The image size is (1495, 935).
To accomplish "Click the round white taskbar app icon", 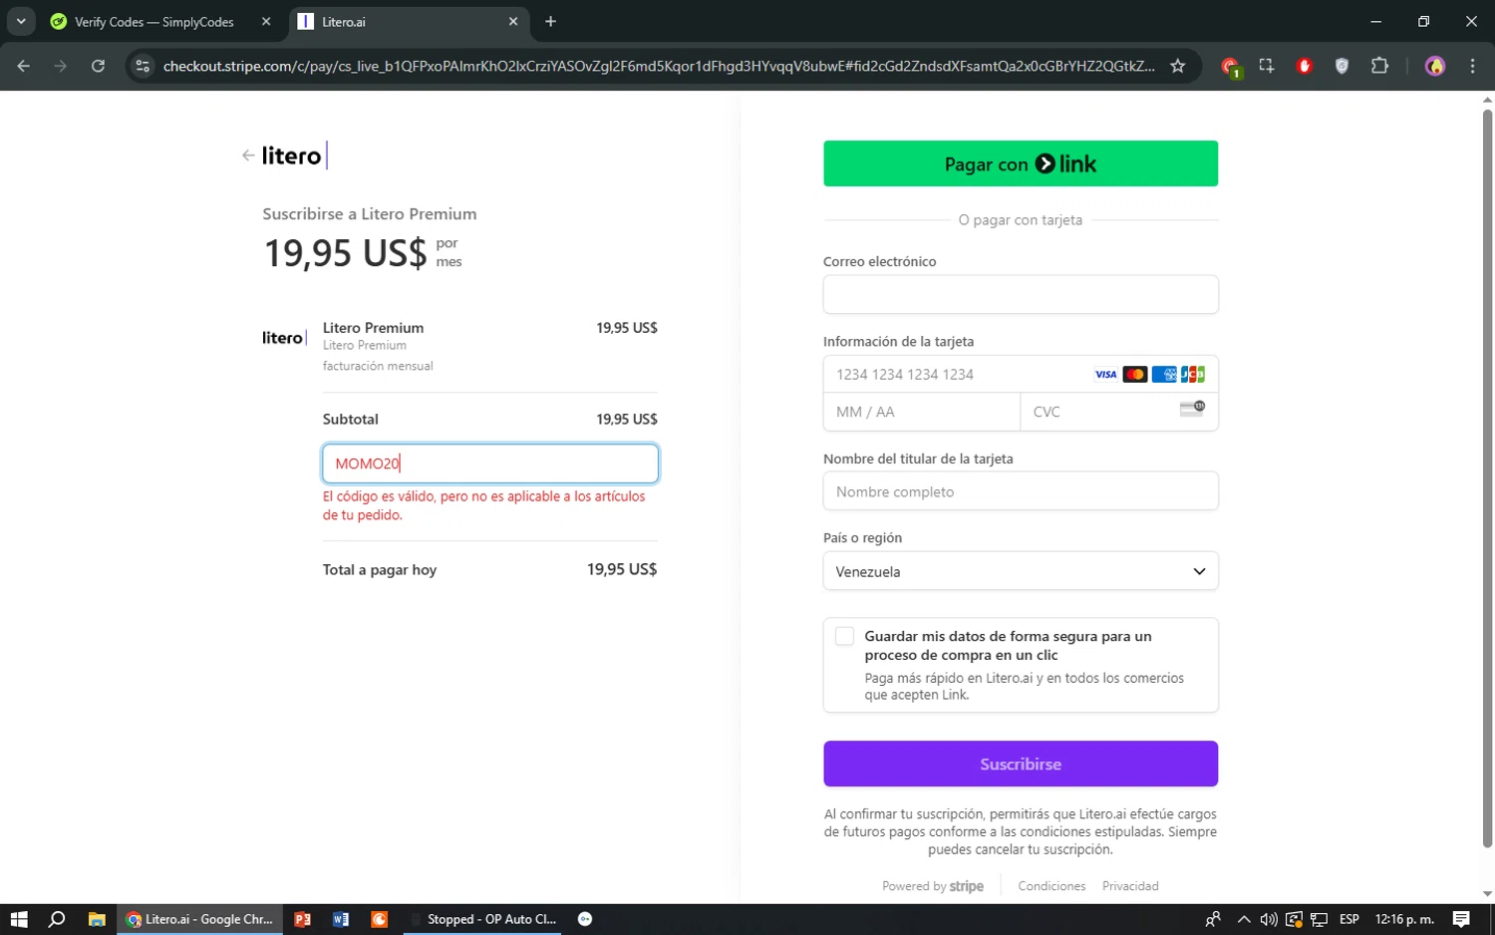I will click(x=585, y=919).
